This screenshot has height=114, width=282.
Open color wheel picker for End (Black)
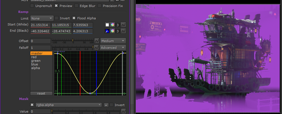[112, 31]
